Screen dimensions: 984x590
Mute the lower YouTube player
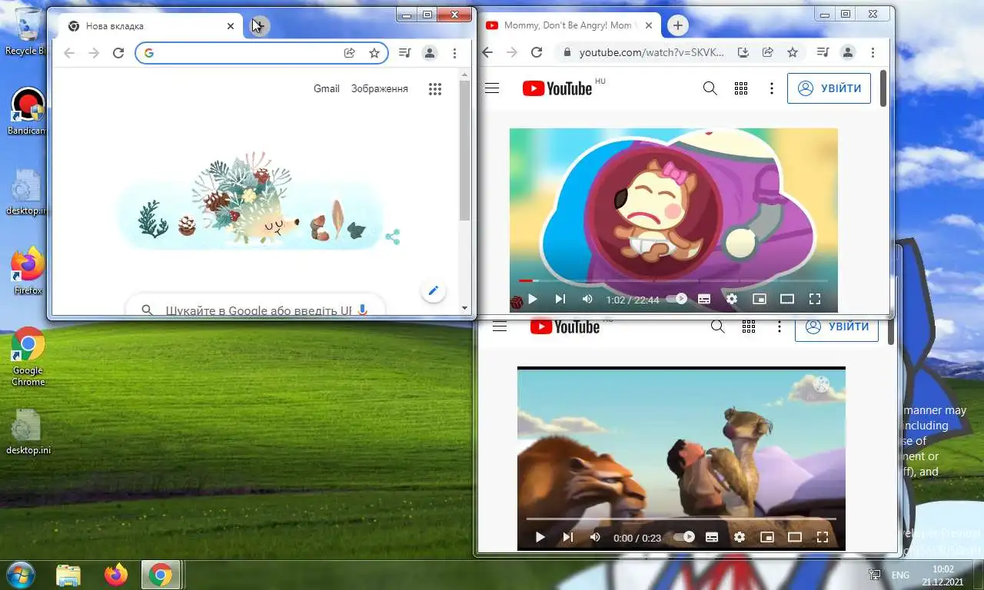tap(595, 537)
